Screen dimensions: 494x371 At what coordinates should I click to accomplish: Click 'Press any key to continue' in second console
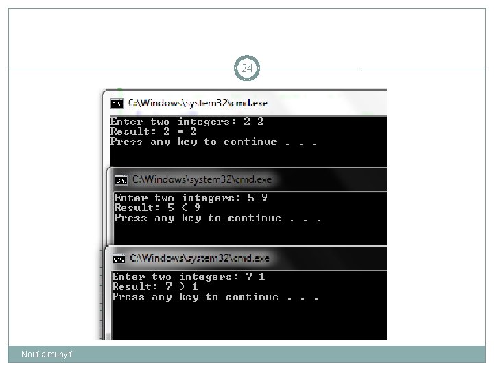(217, 218)
